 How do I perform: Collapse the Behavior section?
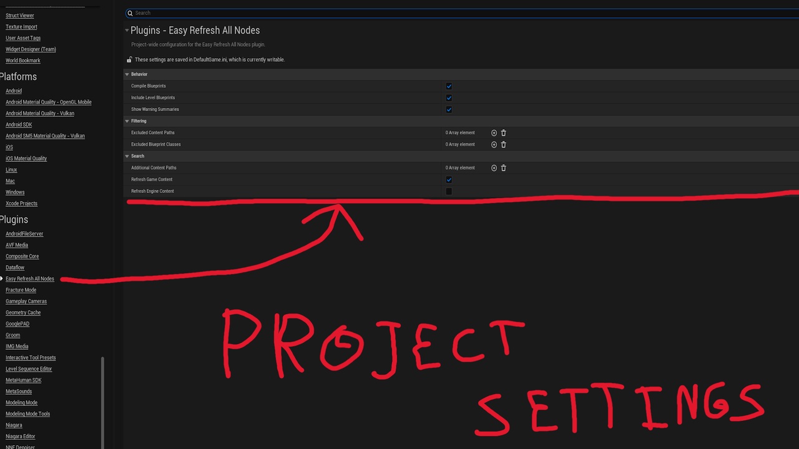point(127,74)
